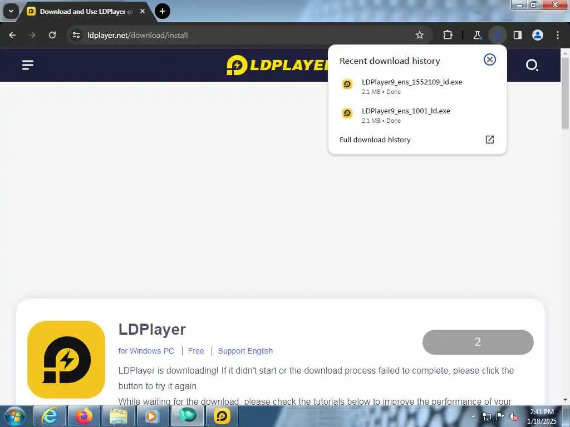570x427 pixels.
Task: Open the Chrome three-dot menu
Action: tap(558, 35)
